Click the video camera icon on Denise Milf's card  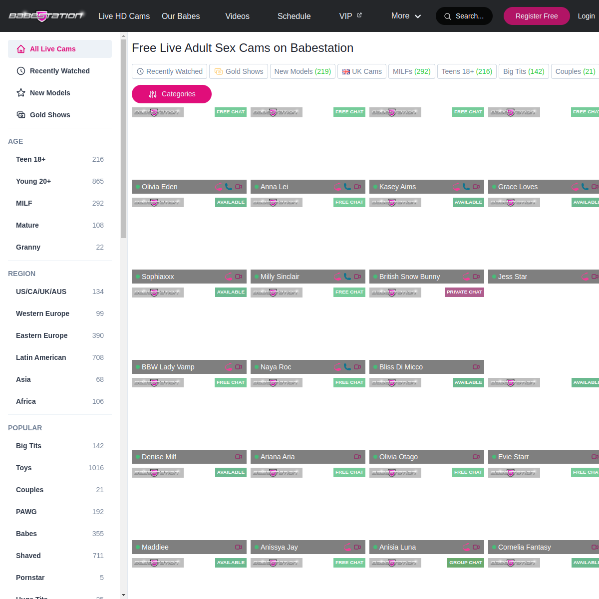pos(239,457)
